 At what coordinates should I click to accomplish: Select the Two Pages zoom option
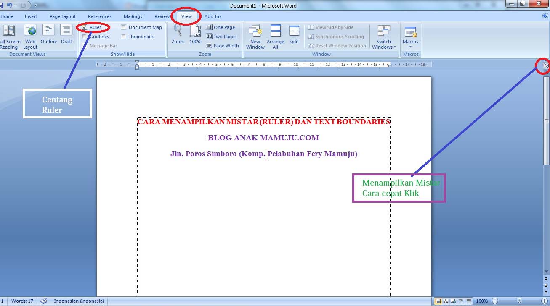tap(221, 37)
